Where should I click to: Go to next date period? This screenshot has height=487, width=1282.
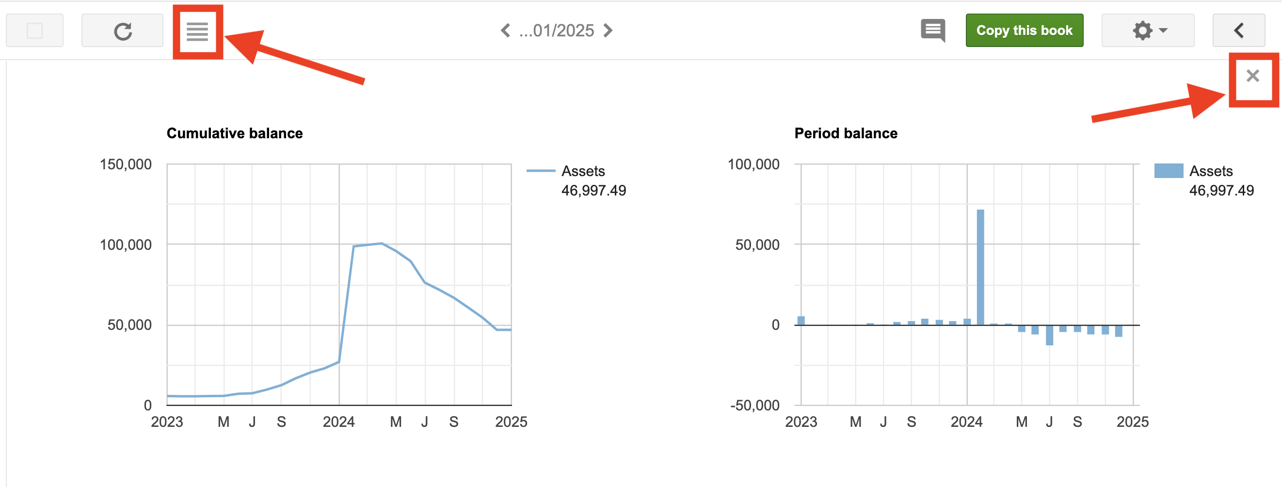click(x=608, y=31)
